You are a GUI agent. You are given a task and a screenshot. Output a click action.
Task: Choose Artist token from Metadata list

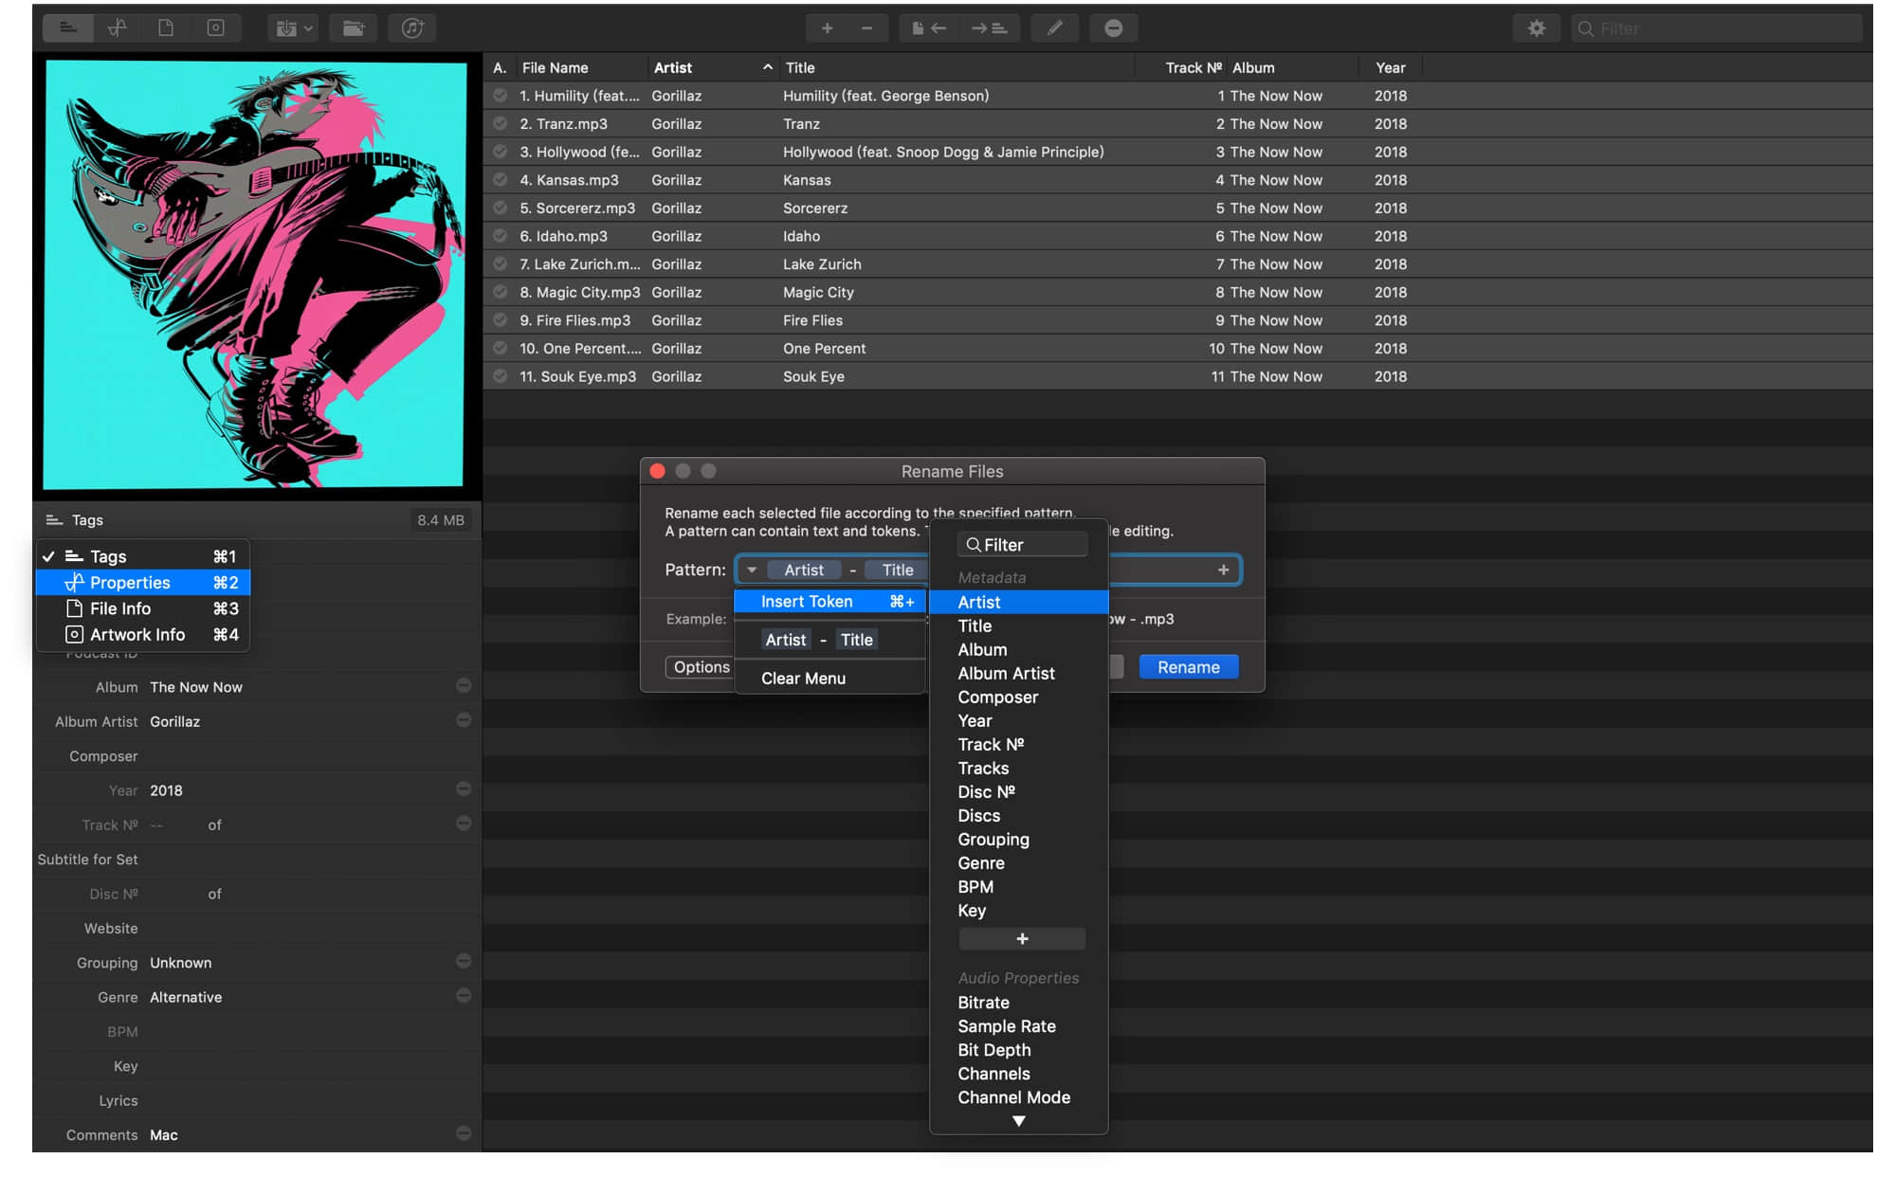coord(1018,602)
